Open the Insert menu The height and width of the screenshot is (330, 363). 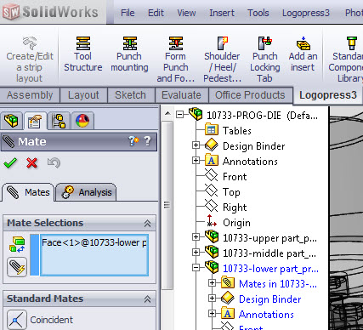point(222,13)
